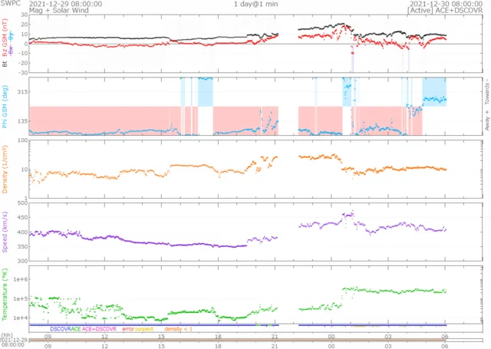
Task: Click the SWPC title label
Action: point(10,3)
